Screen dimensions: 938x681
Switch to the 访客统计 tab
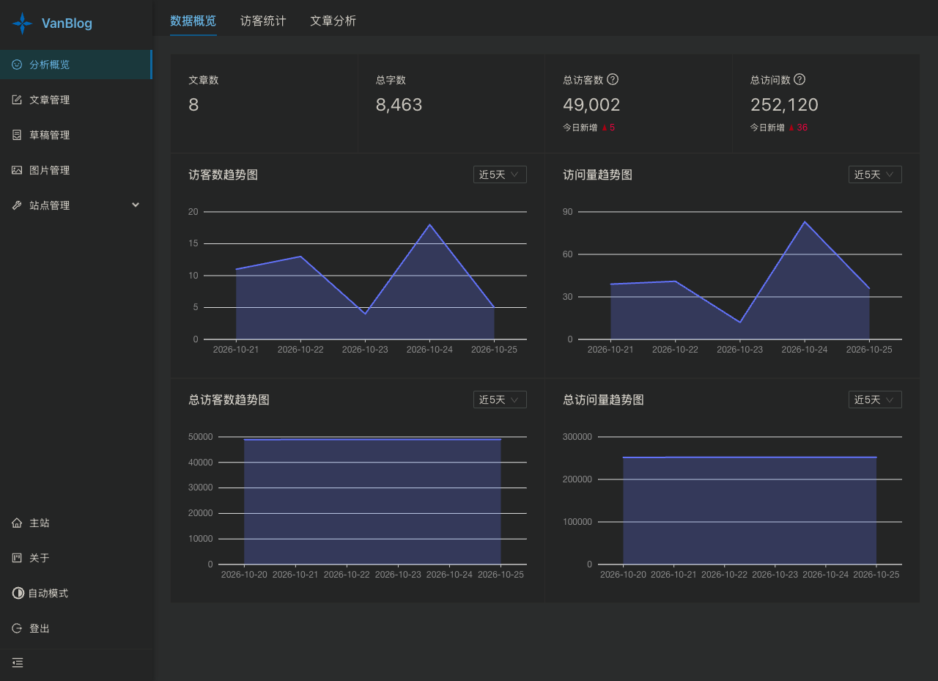point(263,21)
